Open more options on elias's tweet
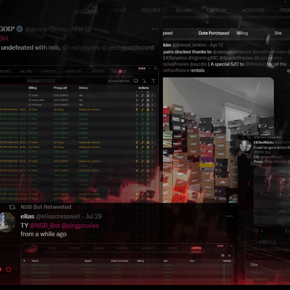Viewport: 290px width, 290px height. (229, 216)
